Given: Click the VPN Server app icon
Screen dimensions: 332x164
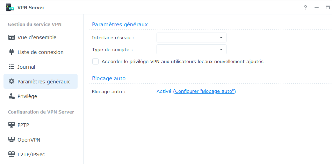Looking at the screenshot, I should tap(9, 7).
